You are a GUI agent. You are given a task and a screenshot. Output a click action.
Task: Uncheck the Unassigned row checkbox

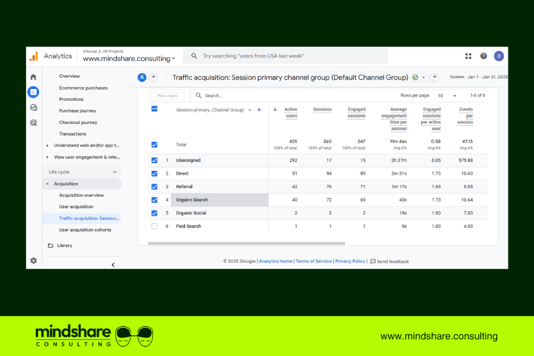tap(154, 160)
